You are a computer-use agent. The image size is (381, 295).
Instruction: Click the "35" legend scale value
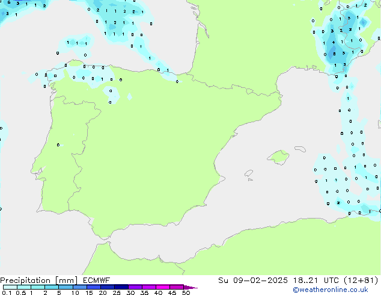point(144,293)
